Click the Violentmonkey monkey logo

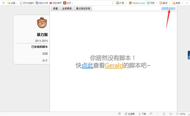(x=42, y=23)
